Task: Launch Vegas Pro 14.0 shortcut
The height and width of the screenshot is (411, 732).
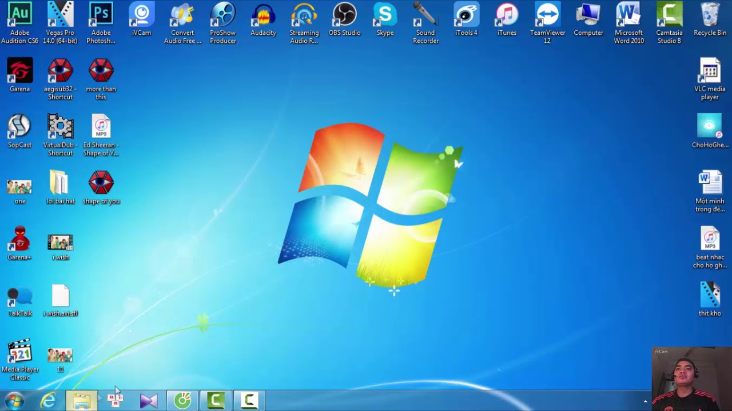Action: (x=60, y=23)
